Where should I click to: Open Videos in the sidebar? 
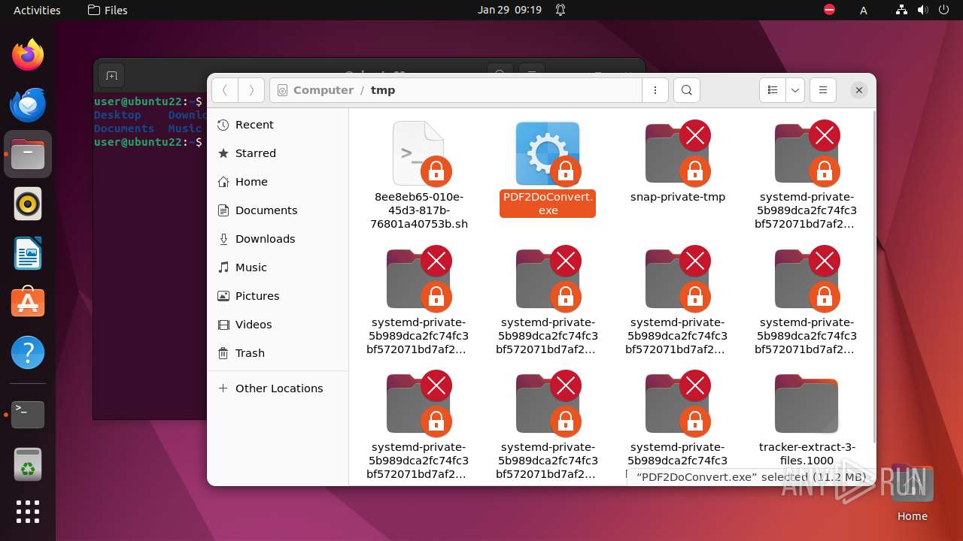(x=278, y=325)
